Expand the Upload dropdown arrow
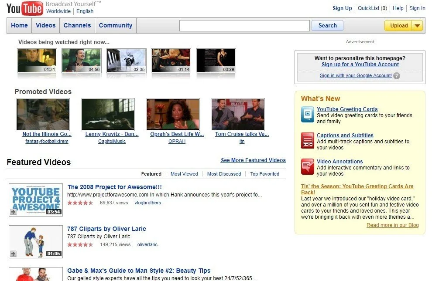Viewport: 432px width, 281px height. click(x=417, y=26)
